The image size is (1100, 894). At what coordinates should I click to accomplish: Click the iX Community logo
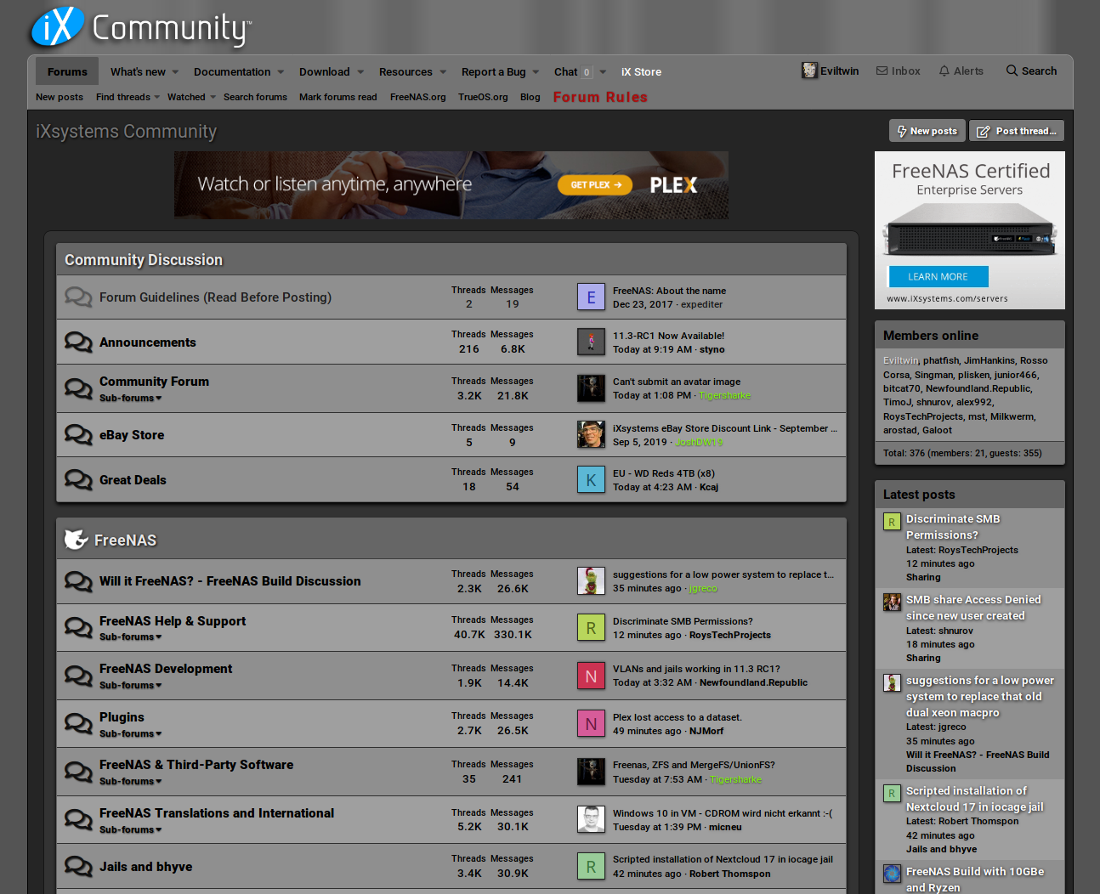point(140,27)
